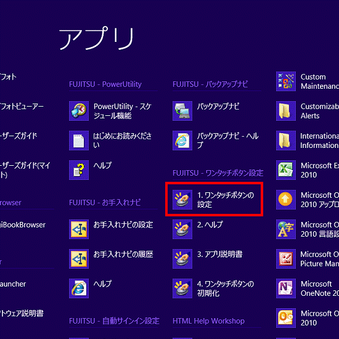Open the PowerUtility ヘルプ question mark icon
339x339 pixels.
pyautogui.click(x=79, y=170)
